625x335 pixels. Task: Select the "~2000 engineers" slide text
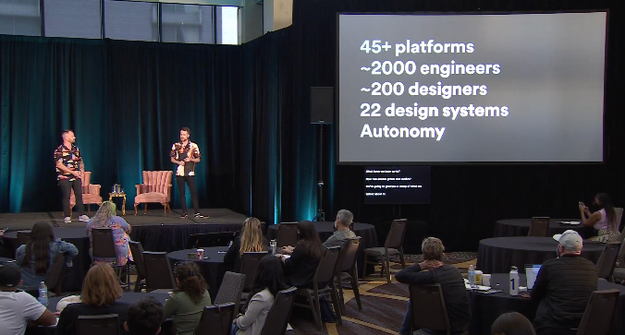point(430,68)
